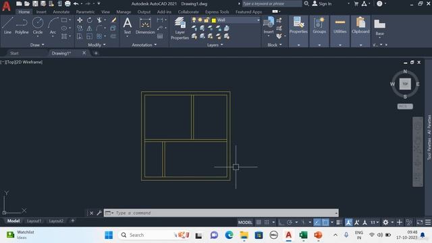Viewport: 432px width, 243px height.
Task: Open the Annotate ribbon tab
Action: tap(61, 12)
